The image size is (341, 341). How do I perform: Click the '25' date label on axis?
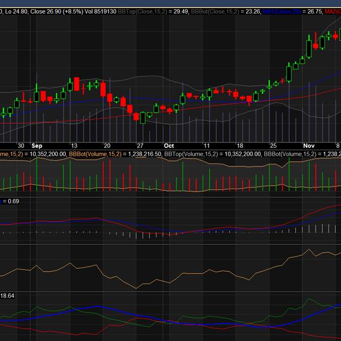pos(273,145)
